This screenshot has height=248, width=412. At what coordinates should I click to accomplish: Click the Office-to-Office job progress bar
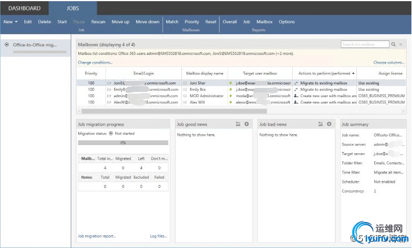tap(39, 52)
